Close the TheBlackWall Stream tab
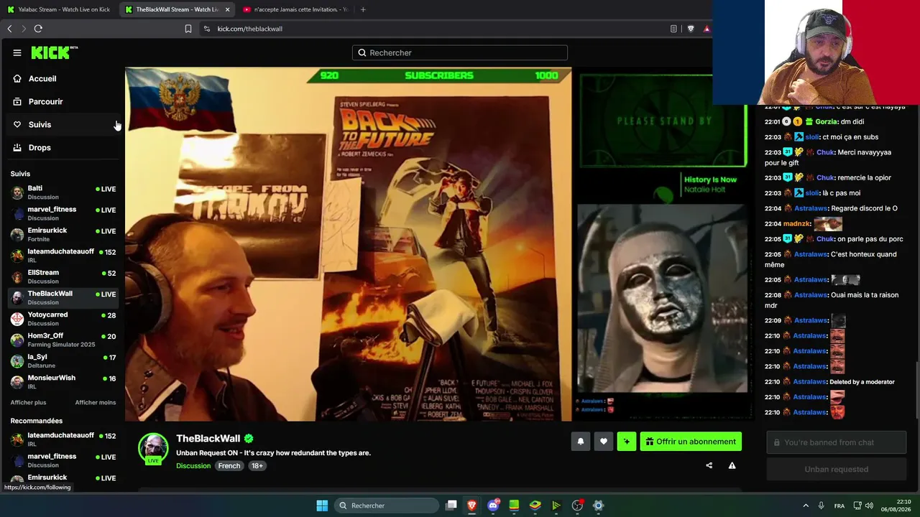Image resolution: width=920 pixels, height=517 pixels. [228, 9]
